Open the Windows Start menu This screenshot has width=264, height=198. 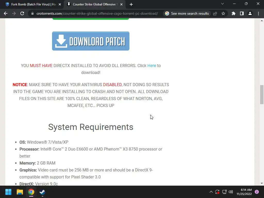[8, 192]
